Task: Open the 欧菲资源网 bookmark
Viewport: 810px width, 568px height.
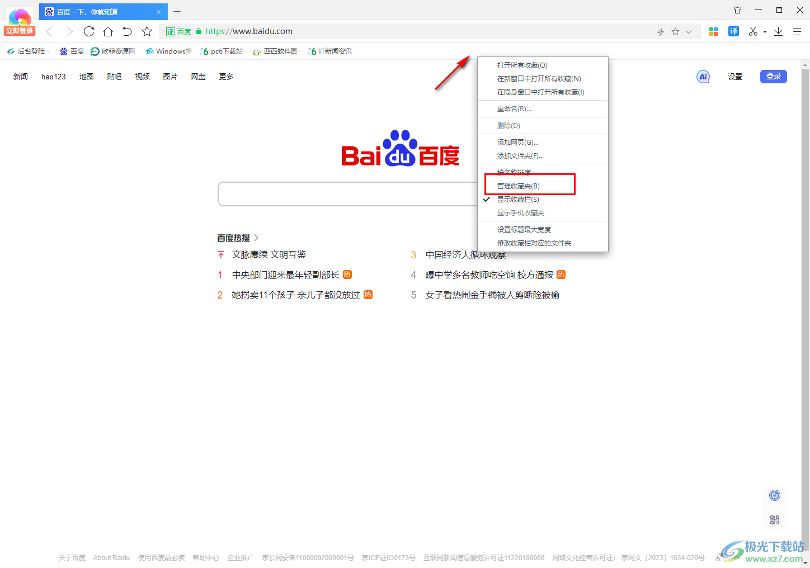Action: (x=113, y=51)
